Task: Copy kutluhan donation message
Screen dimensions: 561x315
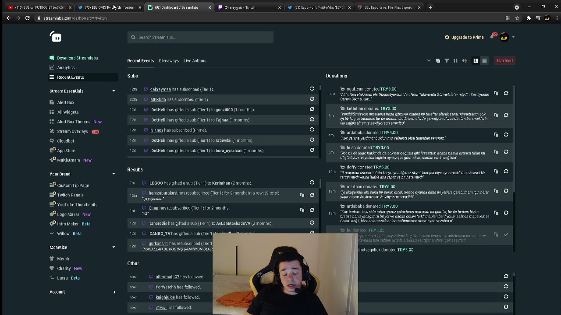Action: coord(496,115)
